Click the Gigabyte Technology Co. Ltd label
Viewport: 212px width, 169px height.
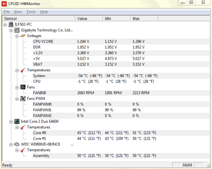[x=47, y=30]
